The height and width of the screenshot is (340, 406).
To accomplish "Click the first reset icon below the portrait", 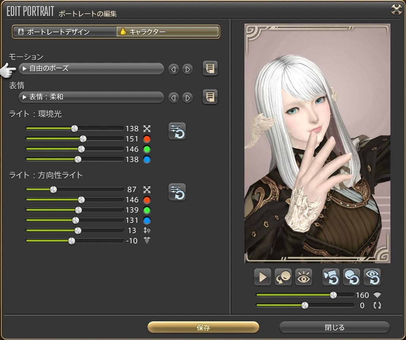I will click(331, 277).
